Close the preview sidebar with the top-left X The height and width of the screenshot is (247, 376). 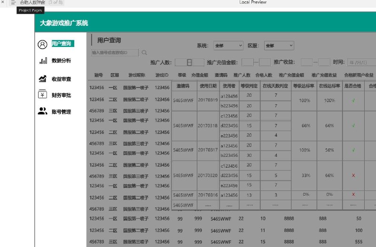3,2
